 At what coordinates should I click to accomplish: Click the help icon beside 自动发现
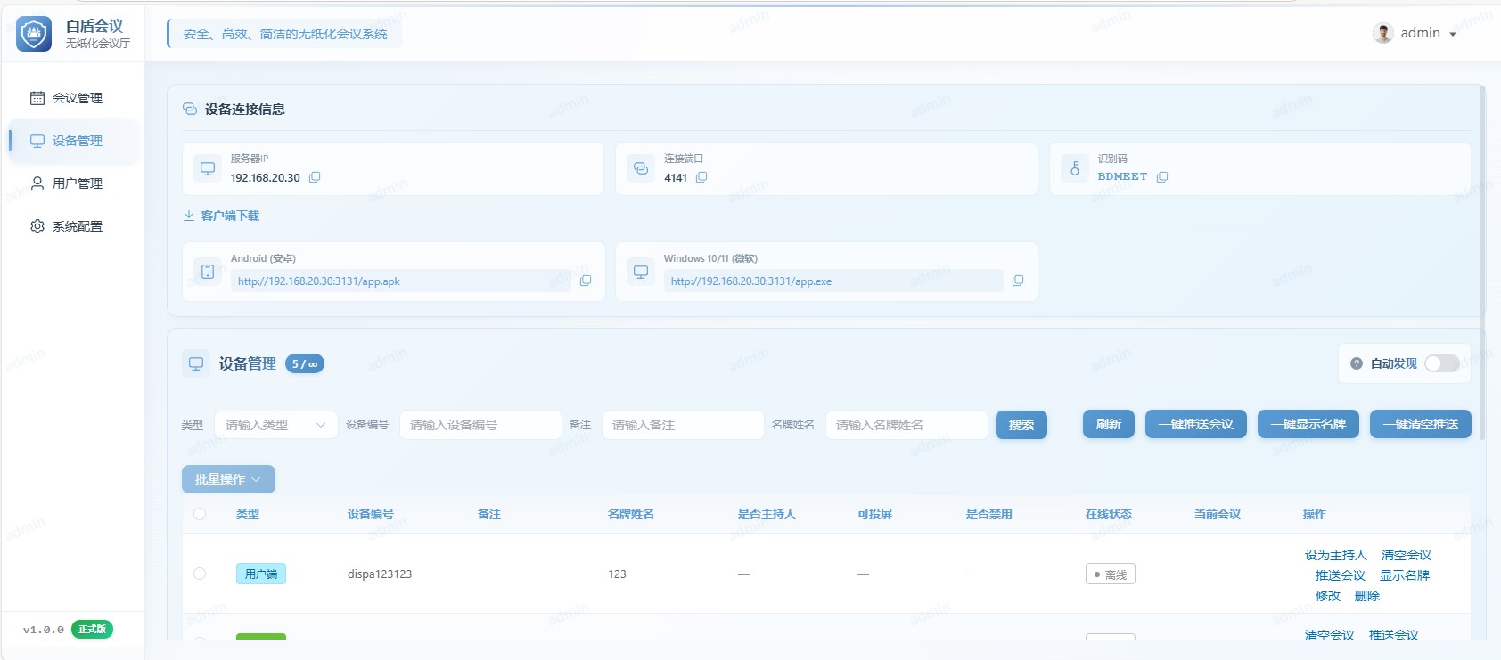tap(1357, 363)
